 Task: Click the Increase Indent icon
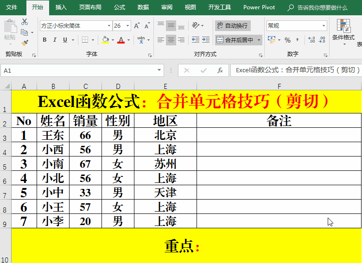click(206, 40)
